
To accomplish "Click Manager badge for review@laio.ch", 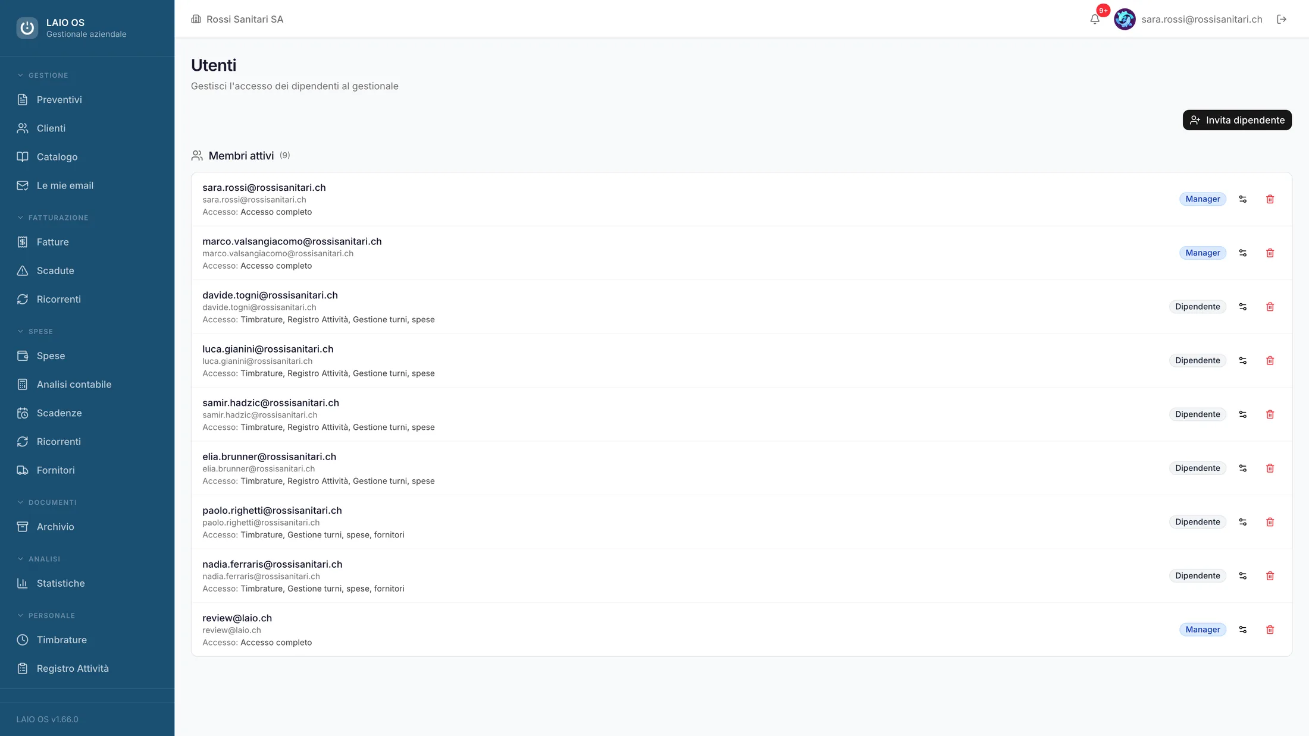I will tap(1202, 630).
